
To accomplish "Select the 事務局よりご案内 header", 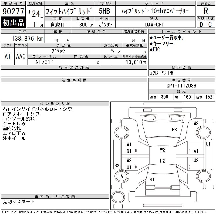I will [x=55, y=197].
